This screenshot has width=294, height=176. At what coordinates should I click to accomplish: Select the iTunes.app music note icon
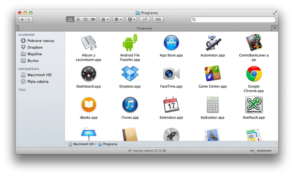(x=130, y=105)
